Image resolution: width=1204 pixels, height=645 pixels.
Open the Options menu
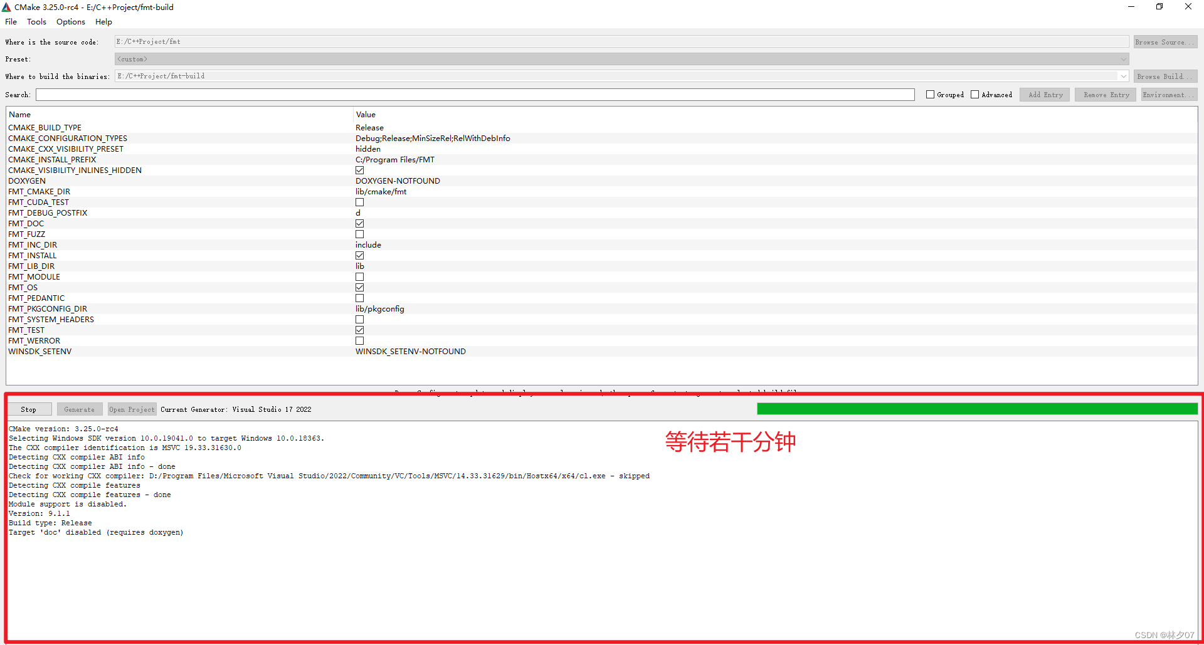click(x=70, y=22)
